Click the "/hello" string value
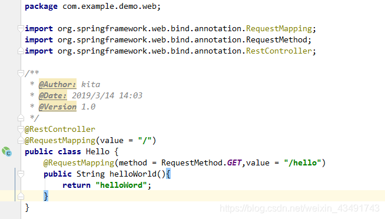The height and width of the screenshot is (219, 385). click(x=303, y=162)
